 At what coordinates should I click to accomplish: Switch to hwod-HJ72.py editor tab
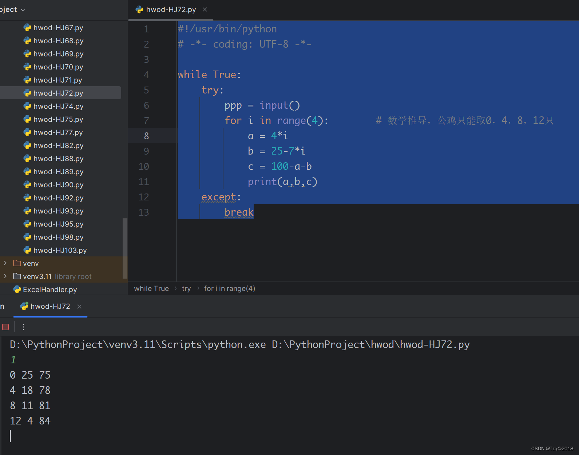pos(171,10)
